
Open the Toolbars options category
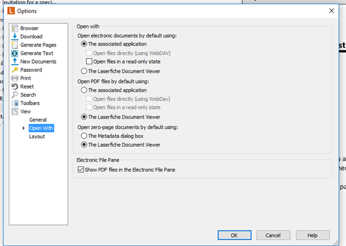click(x=29, y=103)
